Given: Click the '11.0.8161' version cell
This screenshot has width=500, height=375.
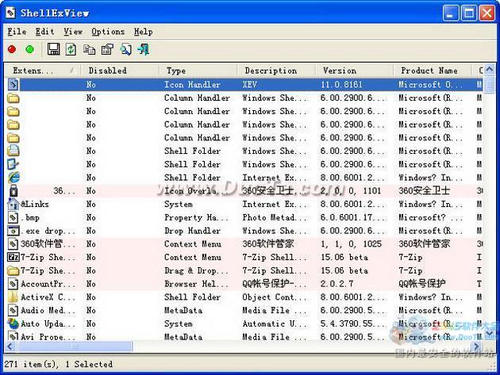Looking at the screenshot, I should 341,84.
